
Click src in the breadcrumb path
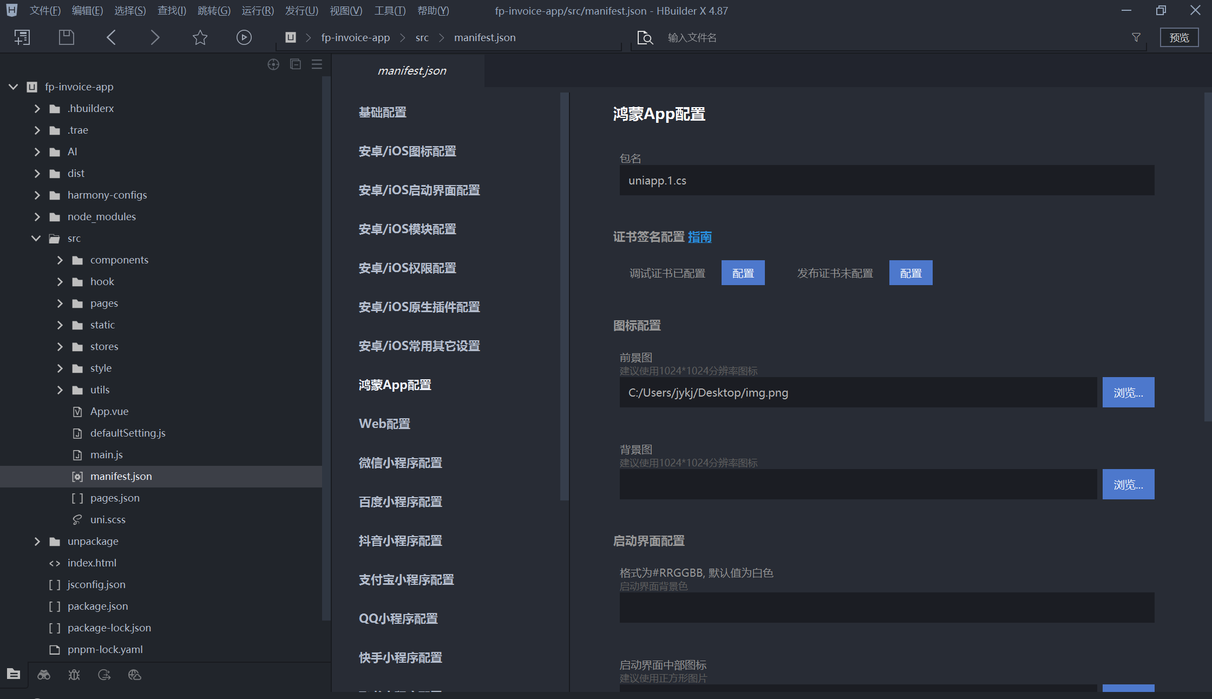pyautogui.click(x=422, y=37)
